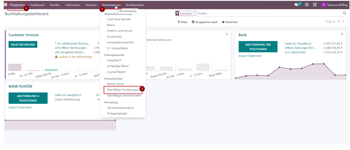This screenshot has height=150, width=350.
Task: Go to previous page arrow
Action: pos(339,22)
